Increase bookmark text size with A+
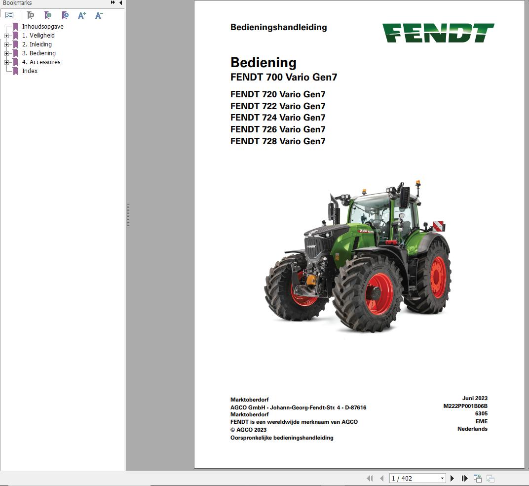Image resolution: width=529 pixels, height=486 pixels. point(82,15)
